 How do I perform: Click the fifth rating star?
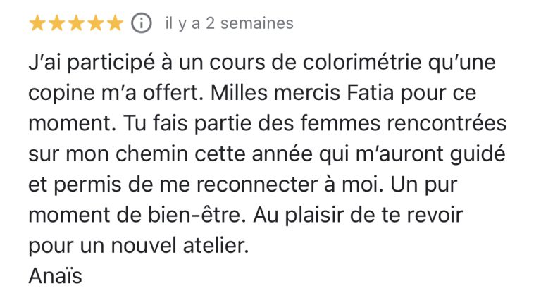pyautogui.click(x=115, y=23)
